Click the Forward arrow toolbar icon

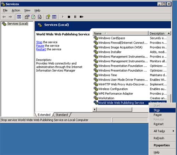pyautogui.click(x=10, y=17)
